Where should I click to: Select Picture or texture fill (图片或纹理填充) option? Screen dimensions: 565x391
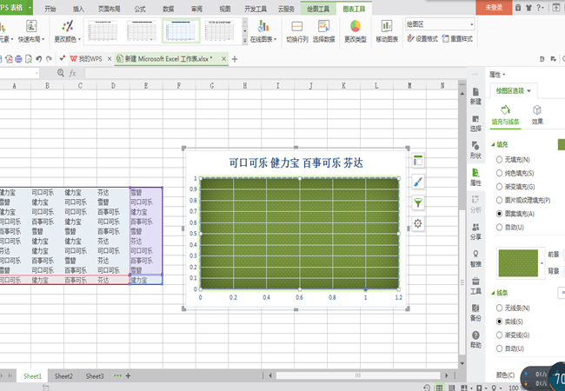[499, 200]
